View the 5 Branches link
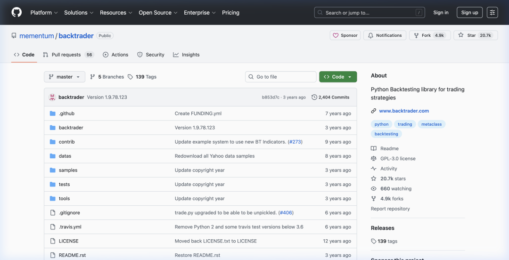The image size is (509, 260). [107, 77]
